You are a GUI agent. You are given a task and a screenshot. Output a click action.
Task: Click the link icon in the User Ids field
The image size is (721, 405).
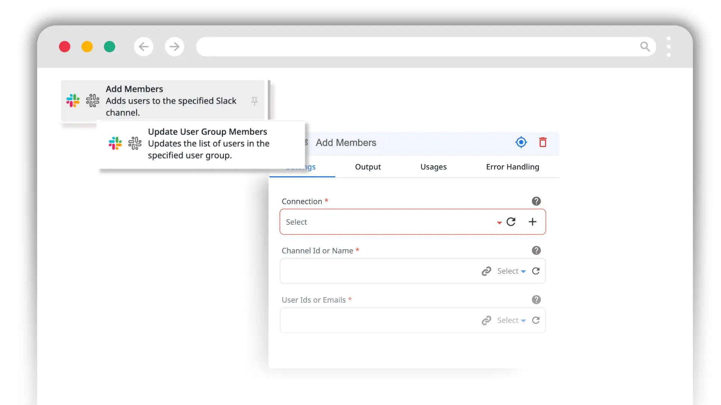[x=486, y=320]
